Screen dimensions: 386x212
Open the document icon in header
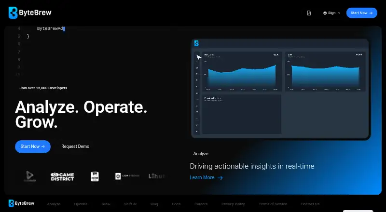(x=309, y=13)
